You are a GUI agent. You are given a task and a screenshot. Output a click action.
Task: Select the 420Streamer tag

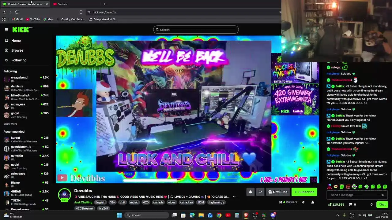click(x=85, y=208)
